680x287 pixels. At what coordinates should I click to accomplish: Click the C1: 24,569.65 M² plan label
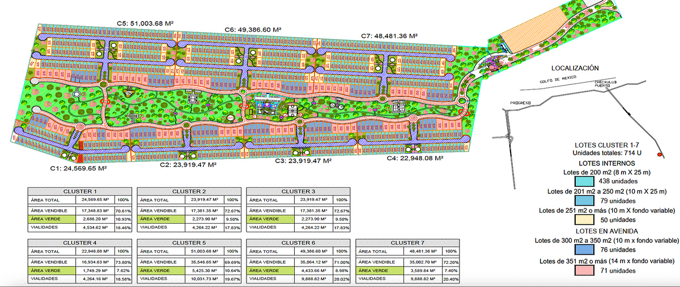78,168
